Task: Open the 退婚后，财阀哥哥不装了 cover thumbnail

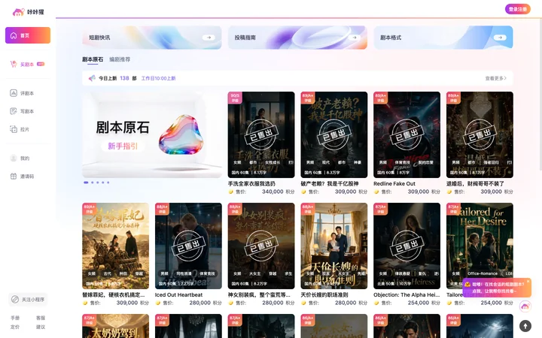Action: click(x=480, y=135)
